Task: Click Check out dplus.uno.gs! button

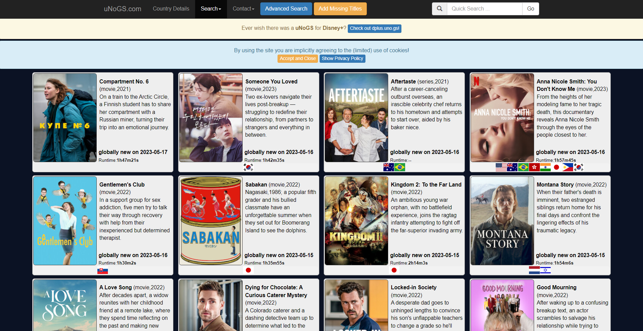Action: pos(374,28)
